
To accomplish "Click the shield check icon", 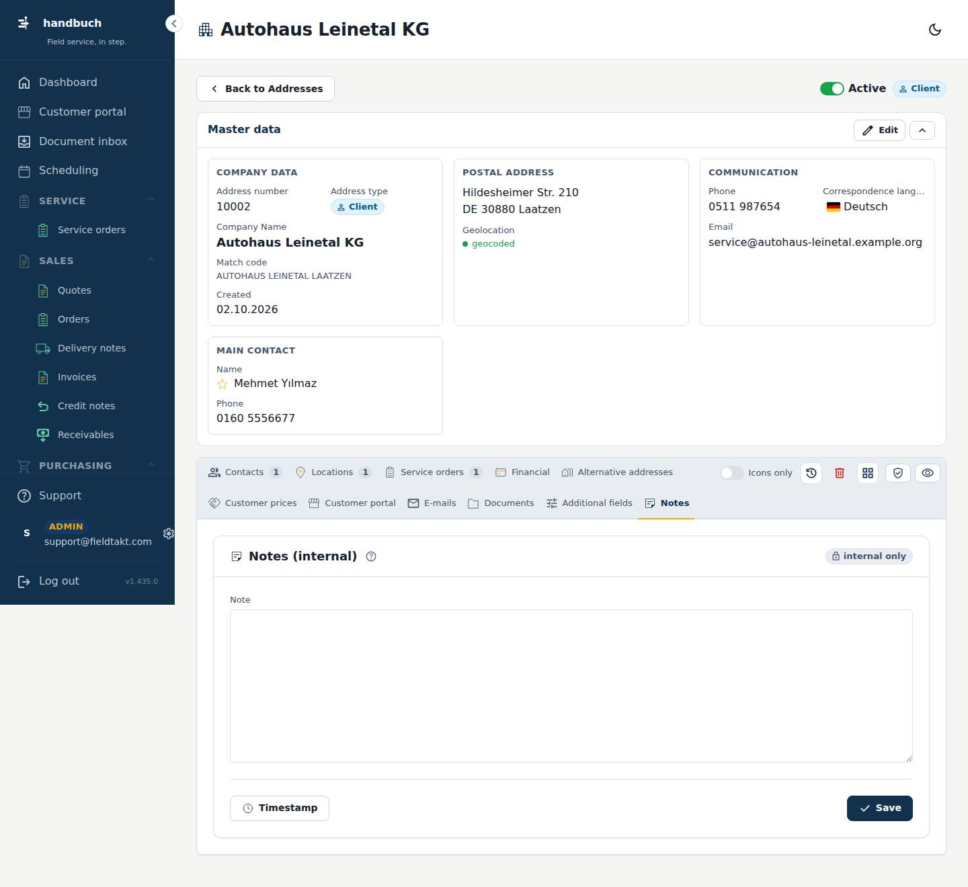I will (898, 473).
